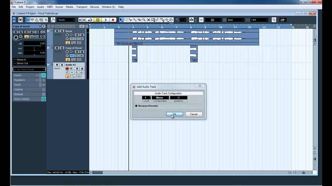Viewport: 332px width, 186px height.
Task: Select the Zoom magnifier tool
Action: pos(144,20)
